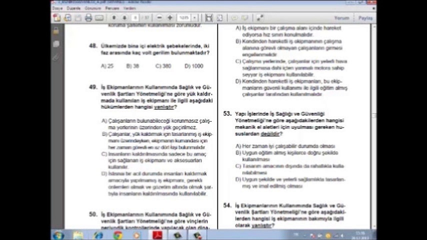Screen dimensions: 427x240
Task: Click the second toolbar icon beside Create PDF
Action: (x=68, y=18)
